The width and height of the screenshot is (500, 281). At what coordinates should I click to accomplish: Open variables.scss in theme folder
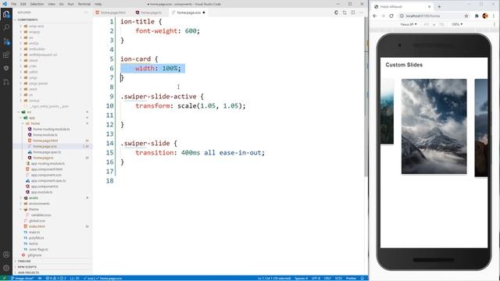[41, 215]
